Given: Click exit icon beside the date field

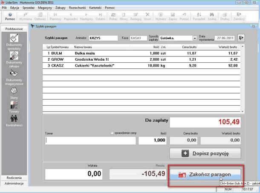Looking at the screenshot, I should coord(241,38).
